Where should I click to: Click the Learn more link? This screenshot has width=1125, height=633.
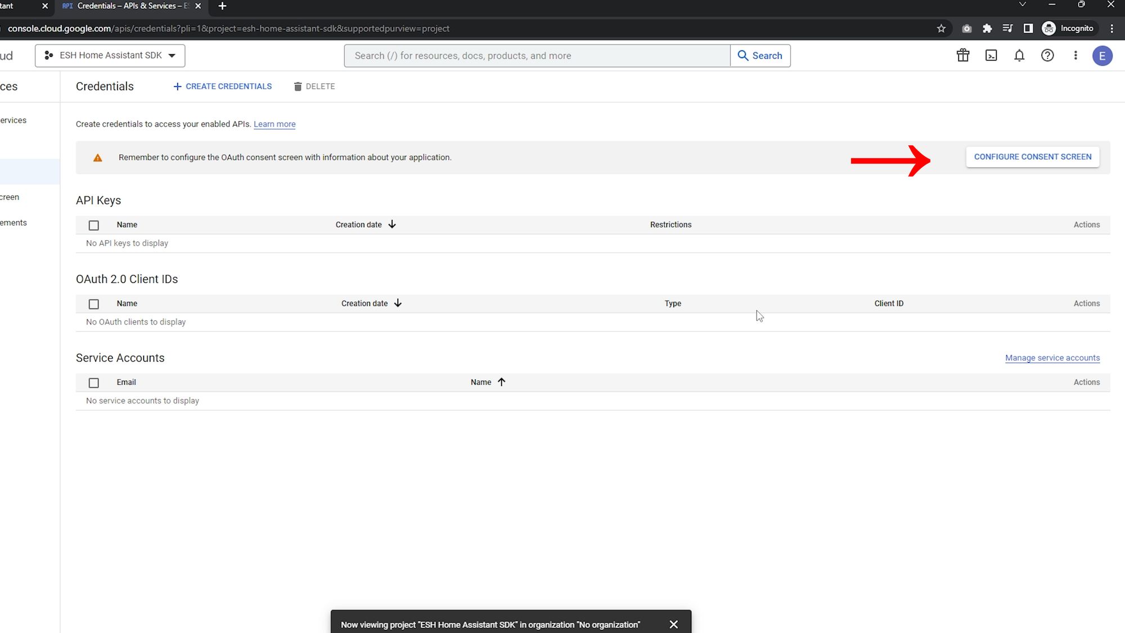tap(274, 124)
